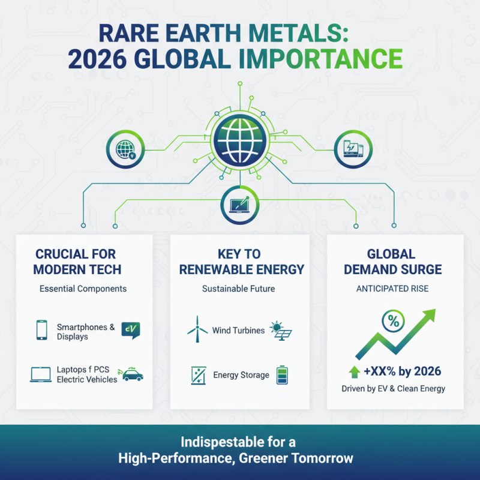This screenshot has height=480, width=480.
Task: Click the percent sign circle icon
Action: tap(394, 321)
